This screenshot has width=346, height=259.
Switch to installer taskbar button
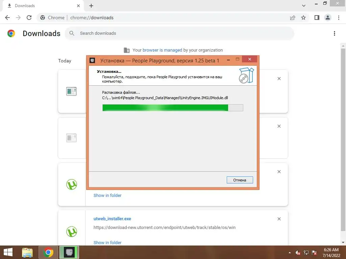69,252
